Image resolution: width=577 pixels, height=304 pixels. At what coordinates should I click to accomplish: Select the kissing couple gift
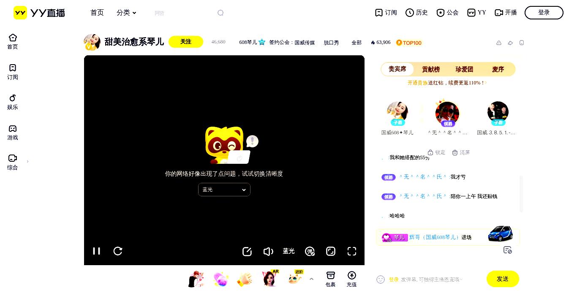pyautogui.click(x=196, y=279)
